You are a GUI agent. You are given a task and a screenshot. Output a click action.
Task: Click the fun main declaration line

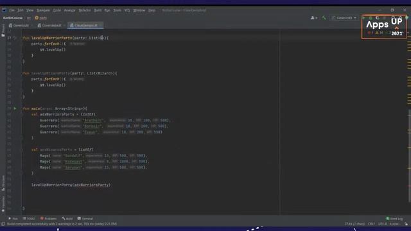point(55,108)
